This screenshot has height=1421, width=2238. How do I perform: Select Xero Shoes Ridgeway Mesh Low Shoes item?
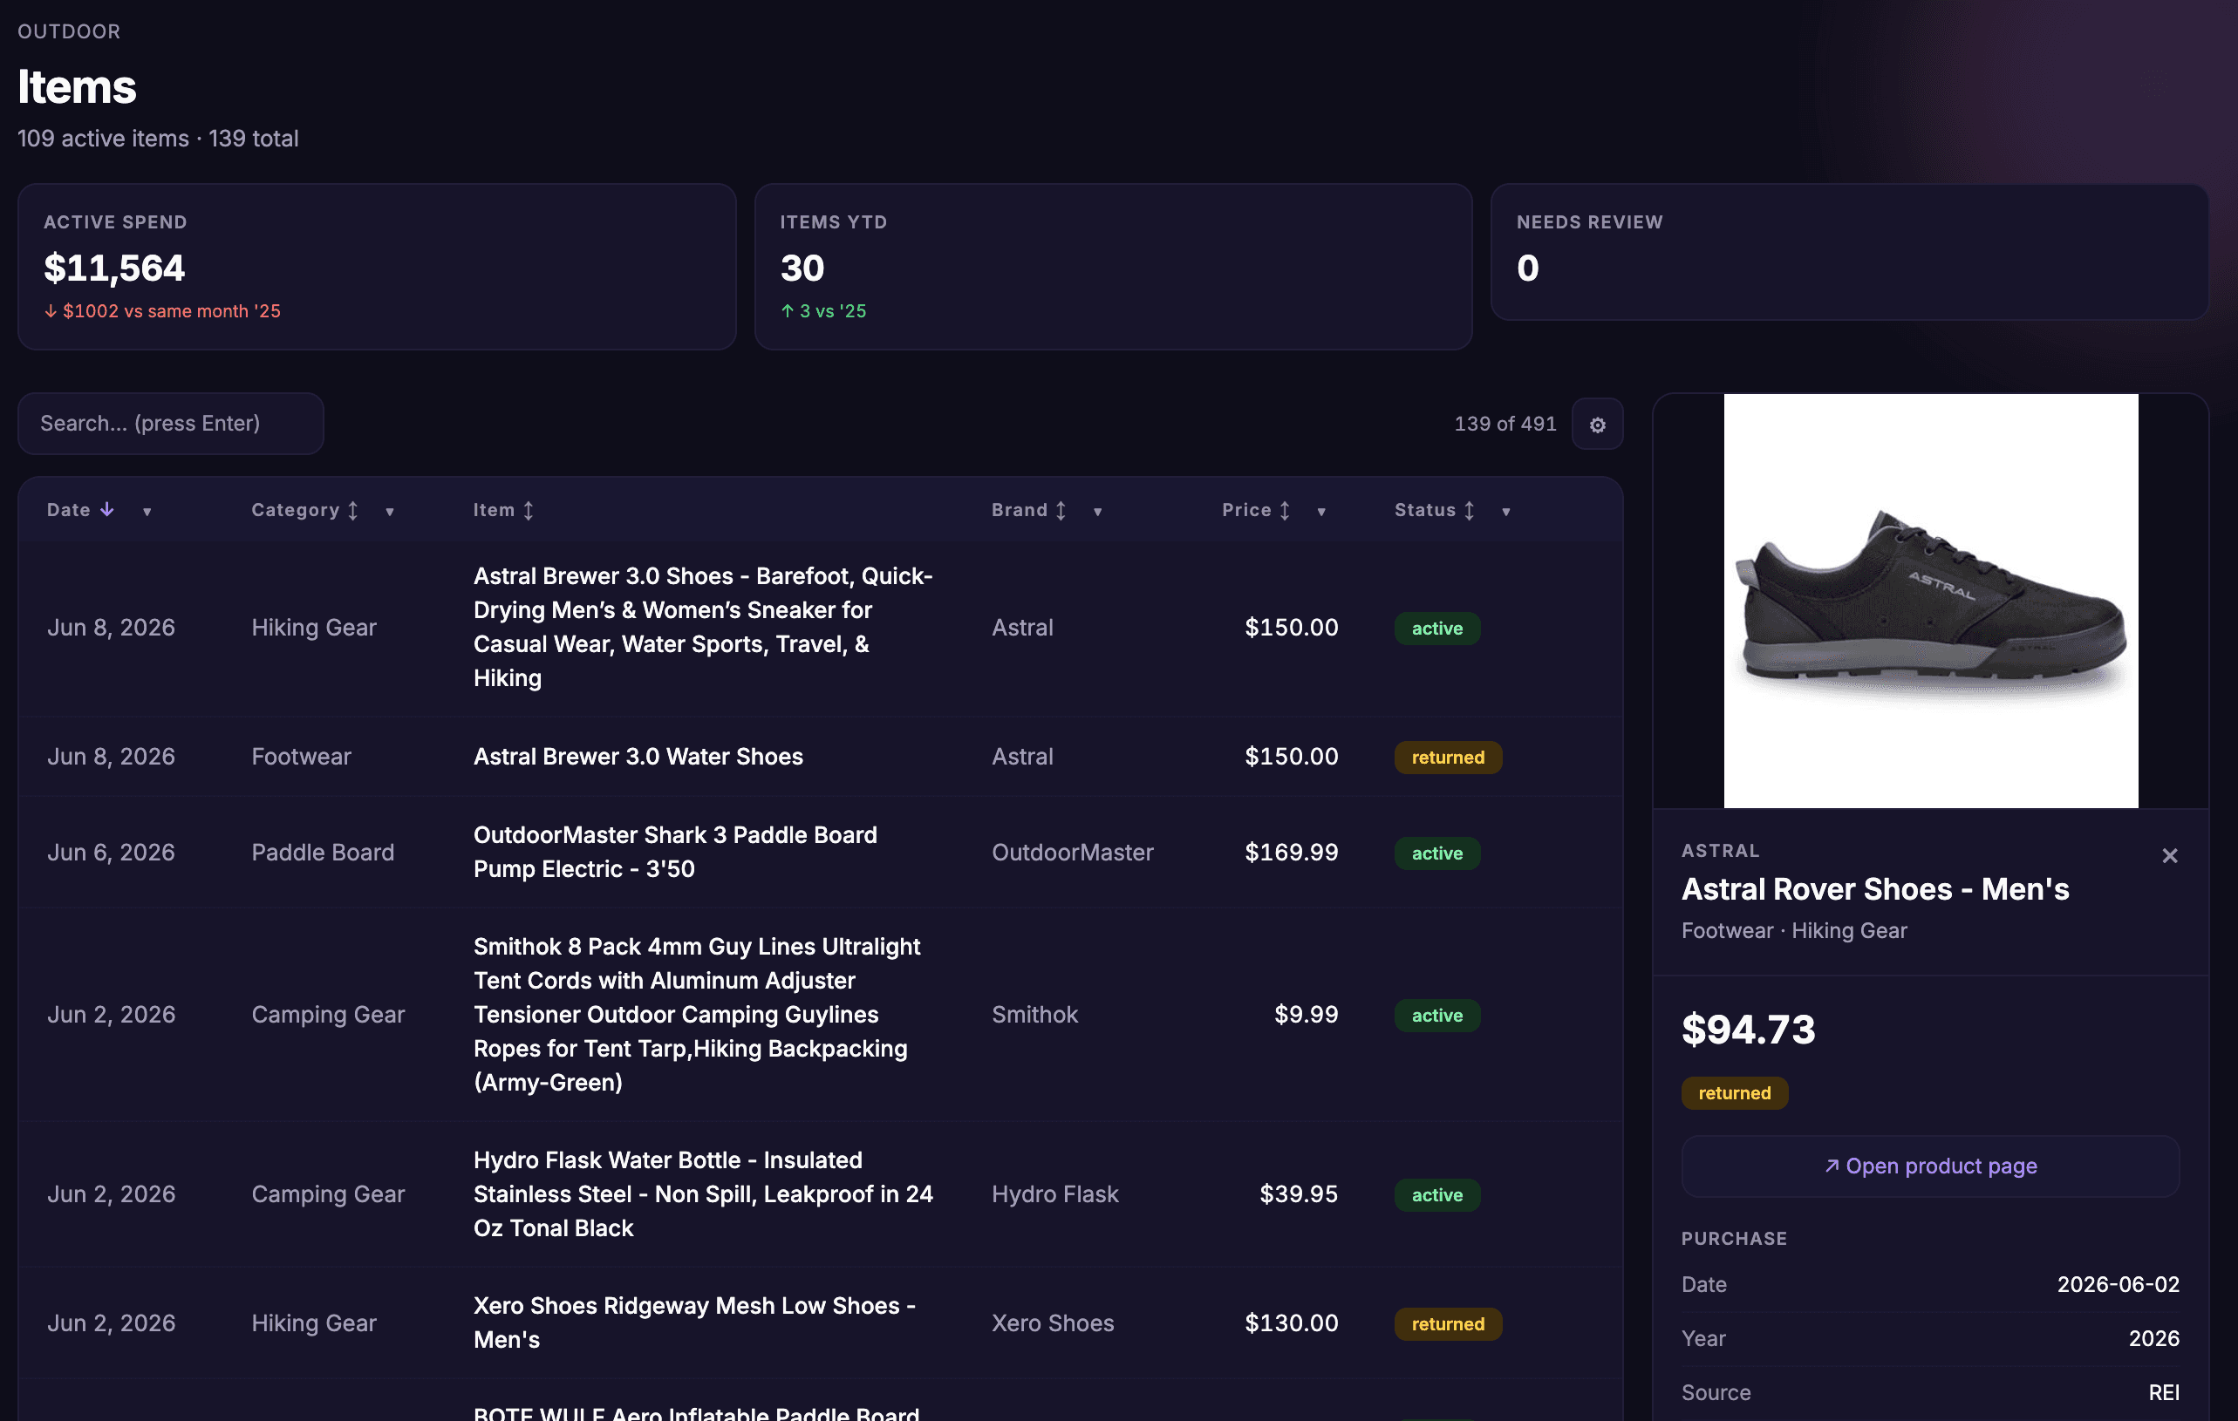pyautogui.click(x=694, y=1322)
